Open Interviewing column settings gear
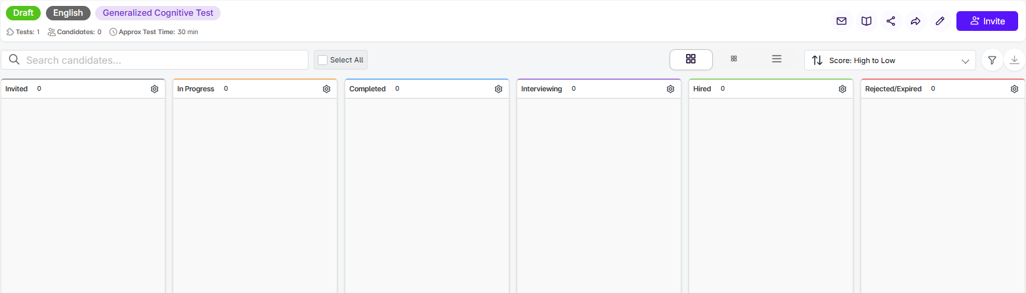 click(x=670, y=89)
